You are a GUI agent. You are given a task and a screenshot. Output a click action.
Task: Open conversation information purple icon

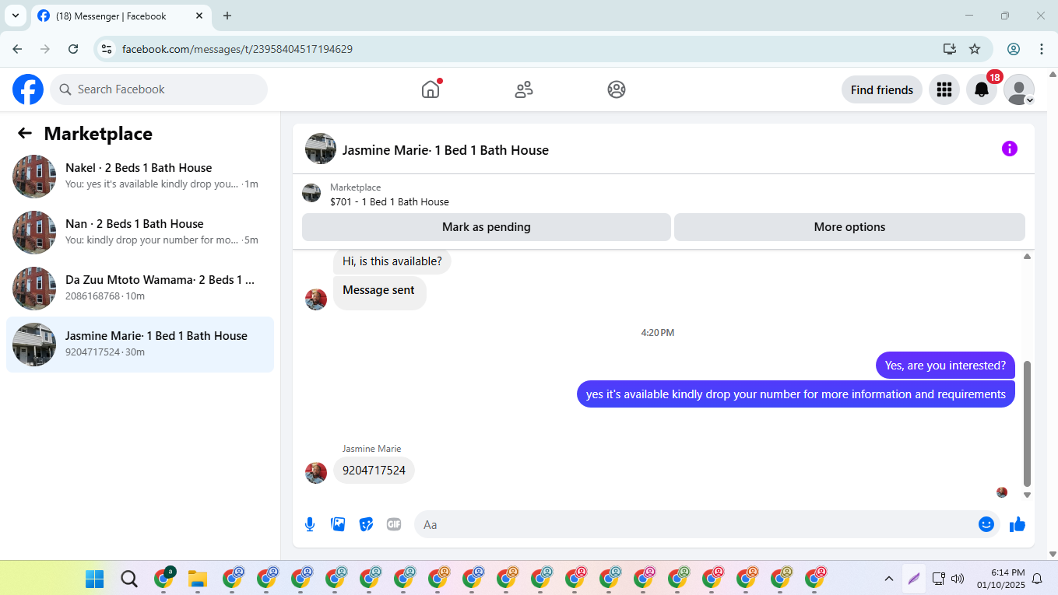pos(1010,149)
